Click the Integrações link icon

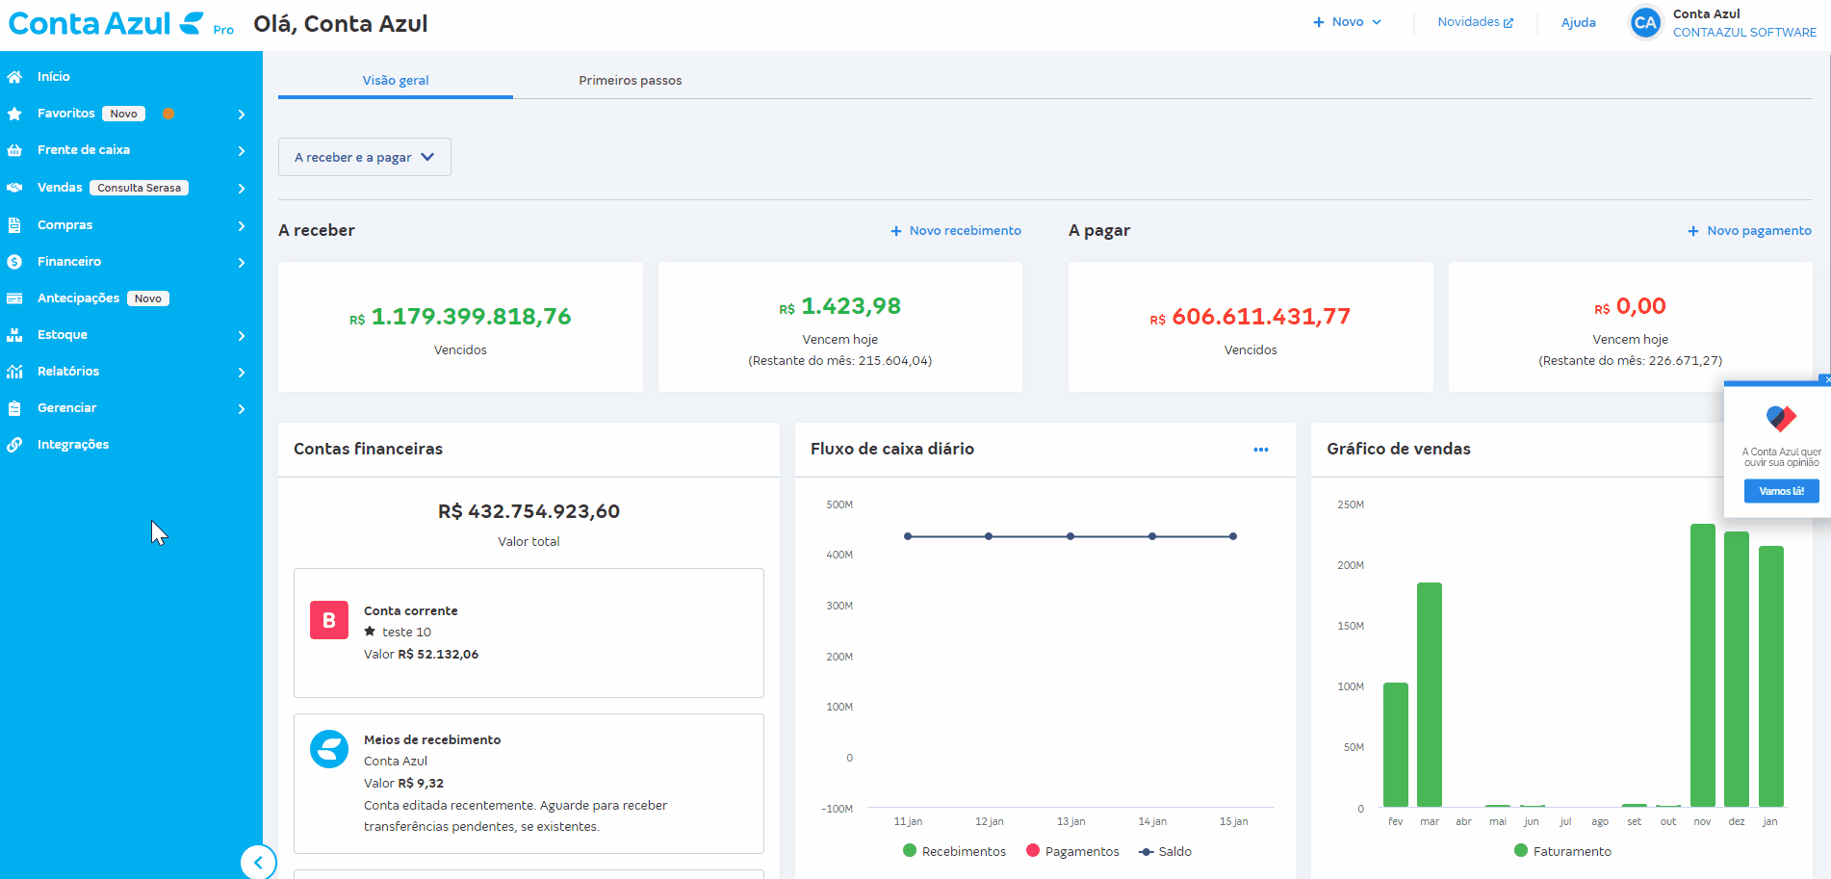click(x=14, y=445)
